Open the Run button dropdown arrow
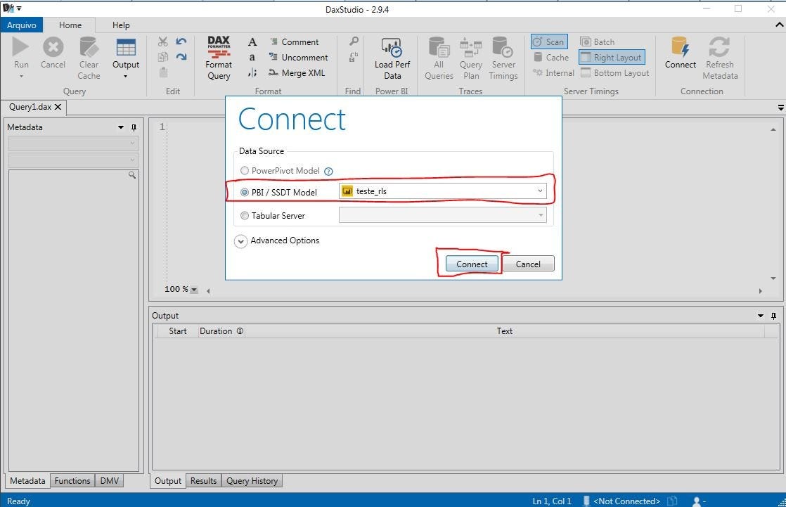This screenshot has height=507, width=786. (x=21, y=76)
